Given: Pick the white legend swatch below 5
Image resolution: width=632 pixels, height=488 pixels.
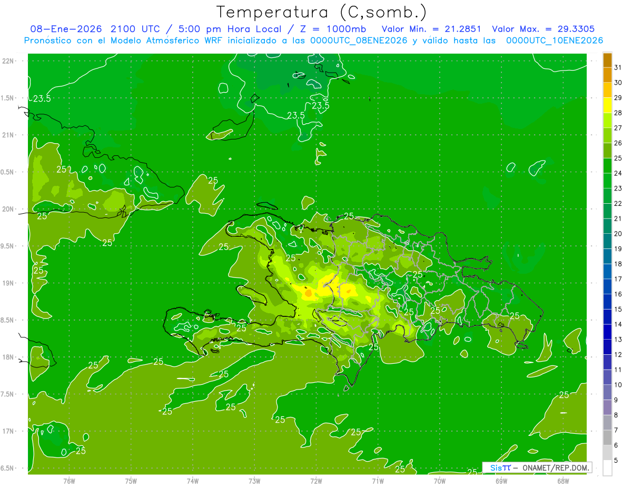Looking at the screenshot, I should pos(607,467).
